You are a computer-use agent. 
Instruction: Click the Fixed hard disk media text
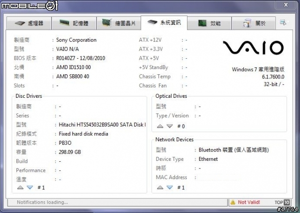pyautogui.click(x=83, y=134)
